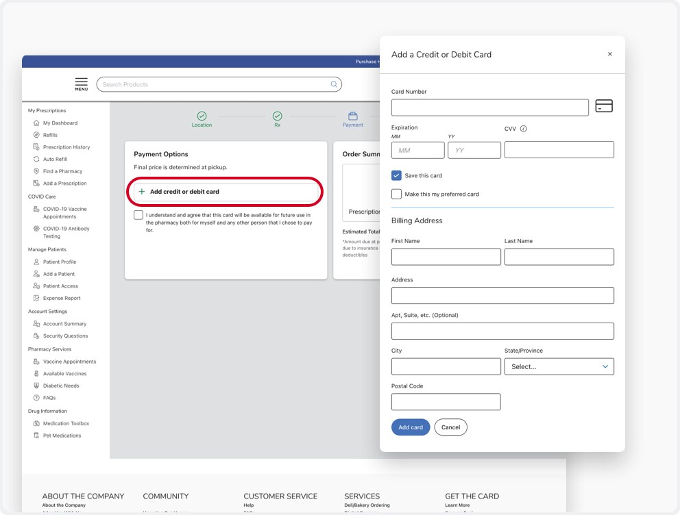Viewport: 680px width, 515px height.
Task: Click the Address input field
Action: tap(502, 295)
